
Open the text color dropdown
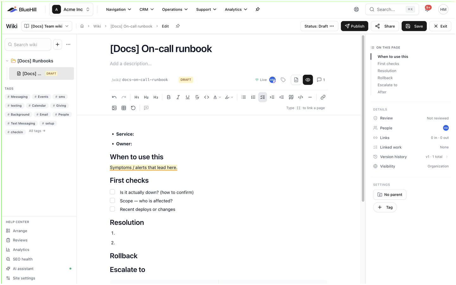(217, 97)
